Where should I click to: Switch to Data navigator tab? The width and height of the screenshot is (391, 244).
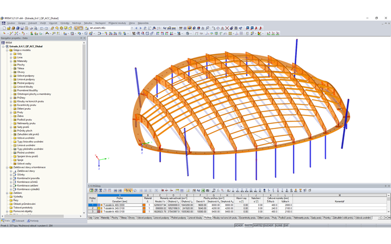tap(6, 221)
